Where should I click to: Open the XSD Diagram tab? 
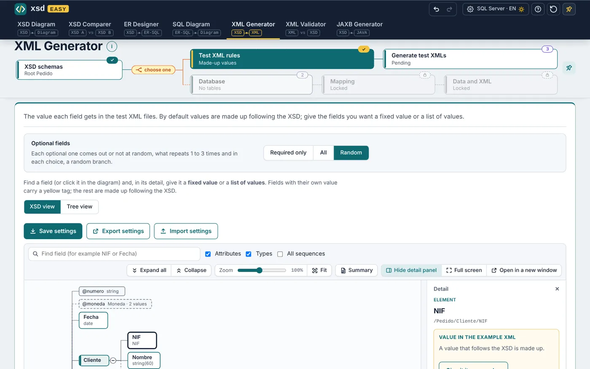38,28
